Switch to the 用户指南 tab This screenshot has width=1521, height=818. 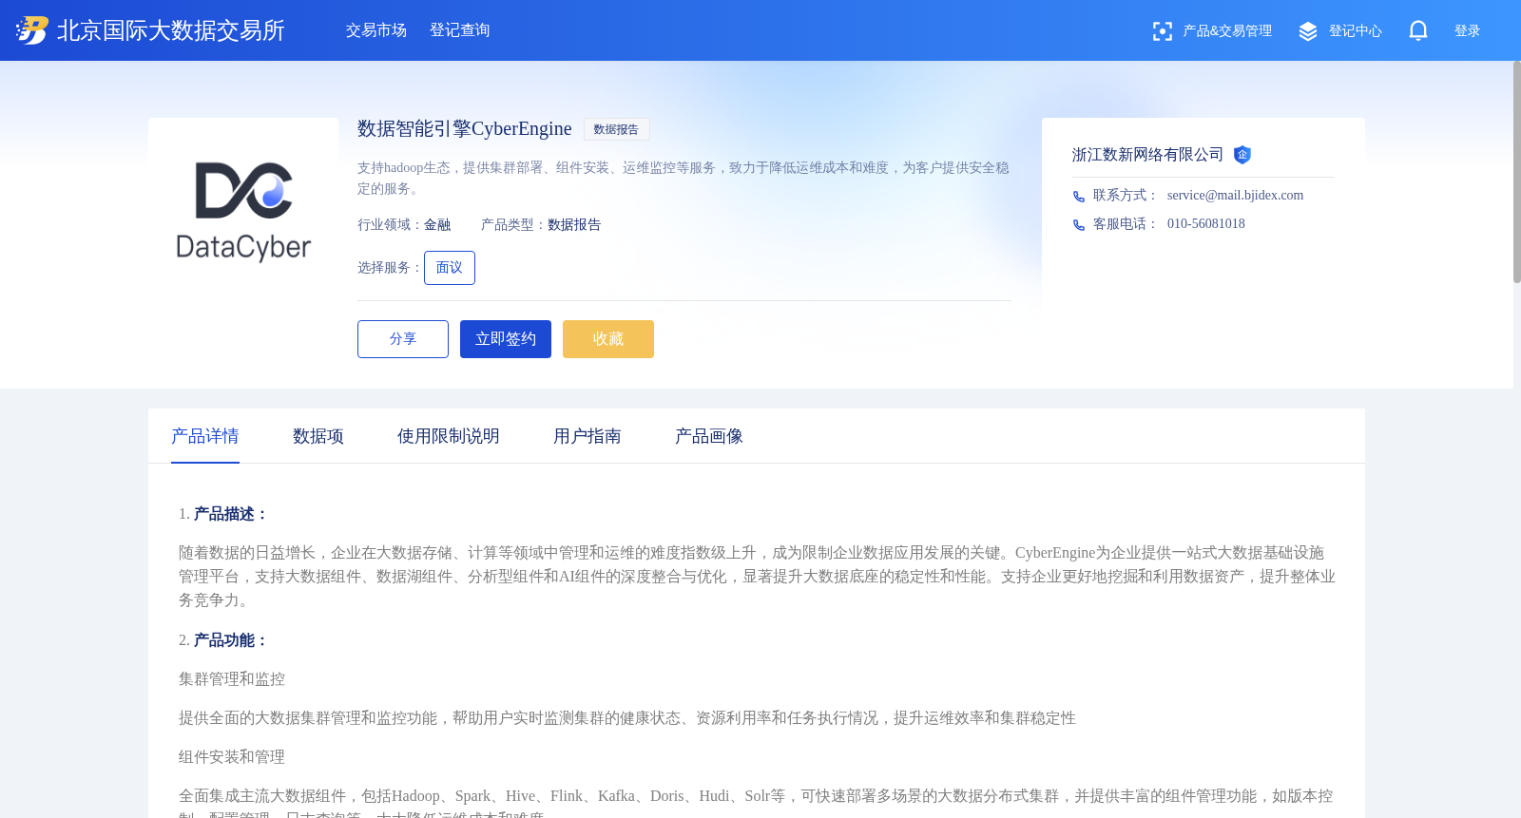[x=587, y=436]
